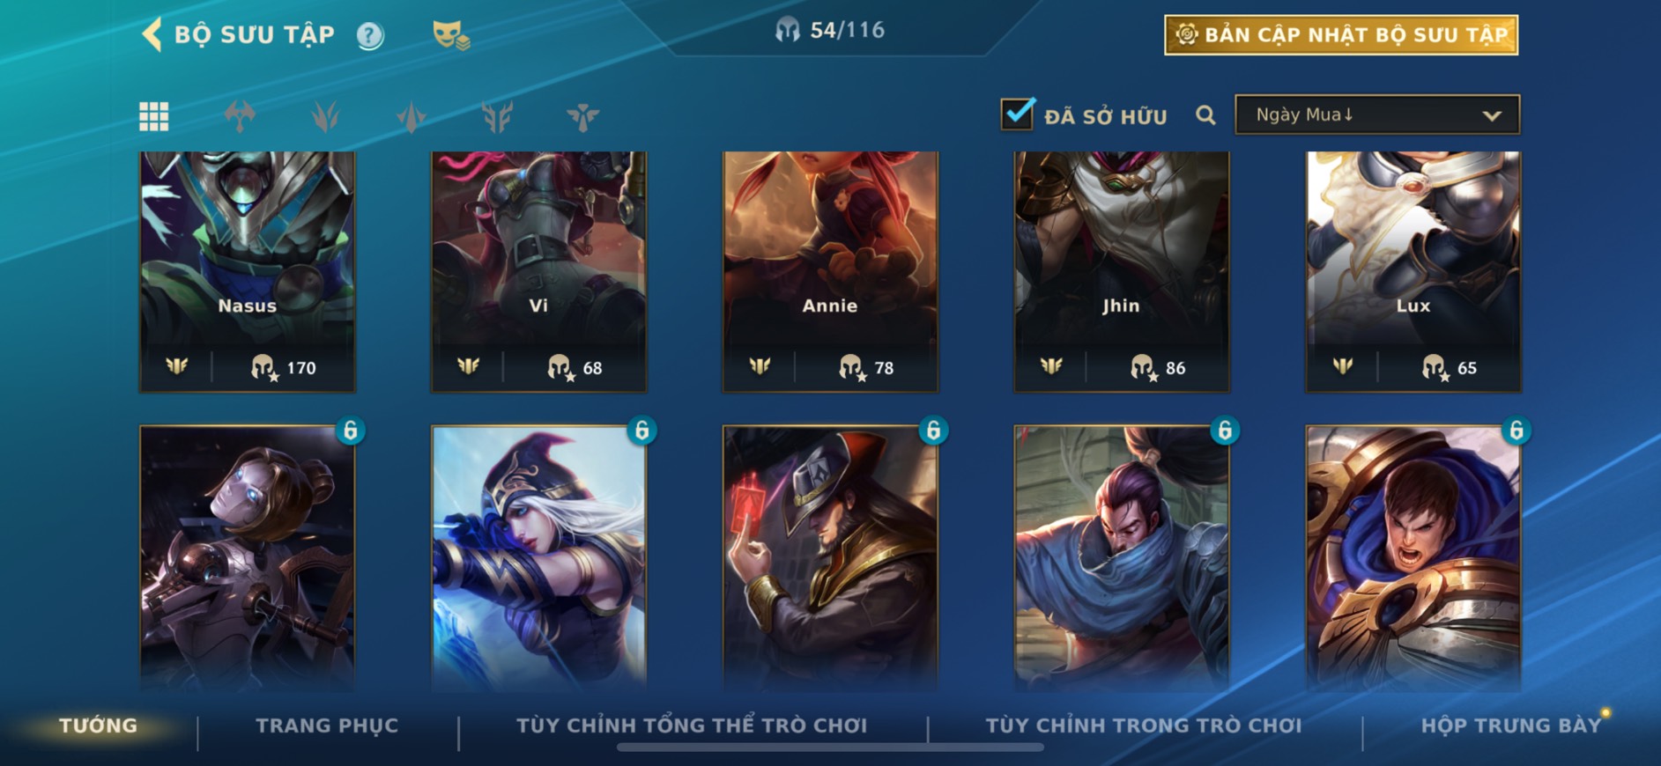Filter champions by the fourth role icon
The width and height of the screenshot is (1661, 766).
497,116
